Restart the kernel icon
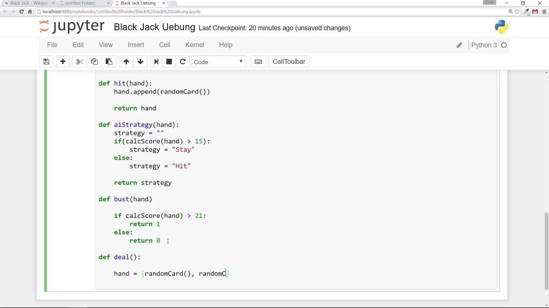 [x=183, y=62]
